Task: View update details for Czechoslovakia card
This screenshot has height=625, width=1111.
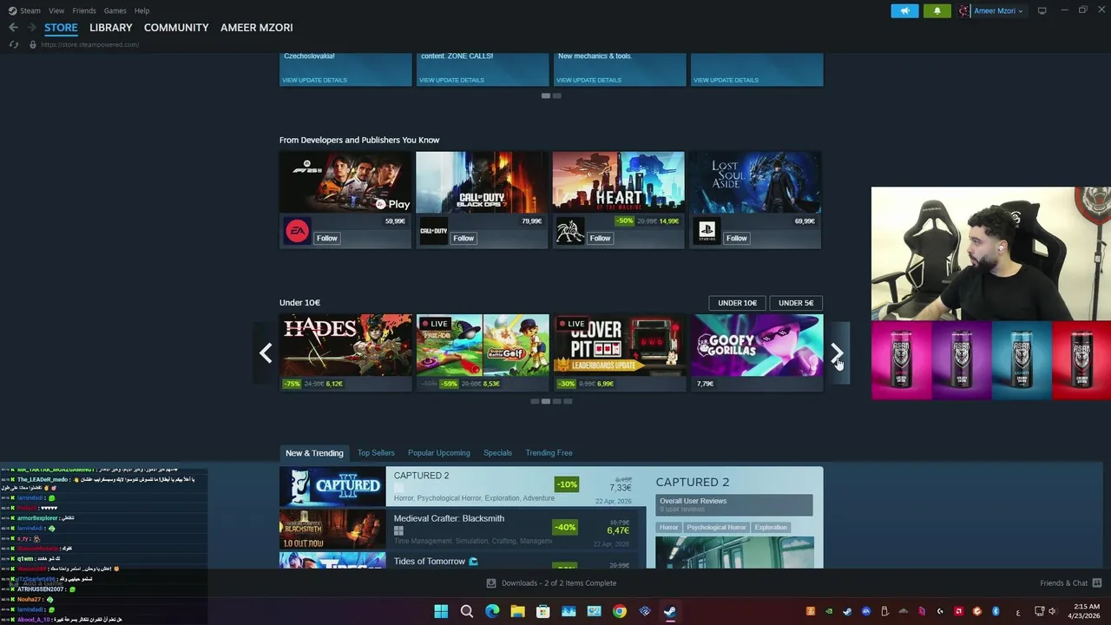Action: click(314, 80)
